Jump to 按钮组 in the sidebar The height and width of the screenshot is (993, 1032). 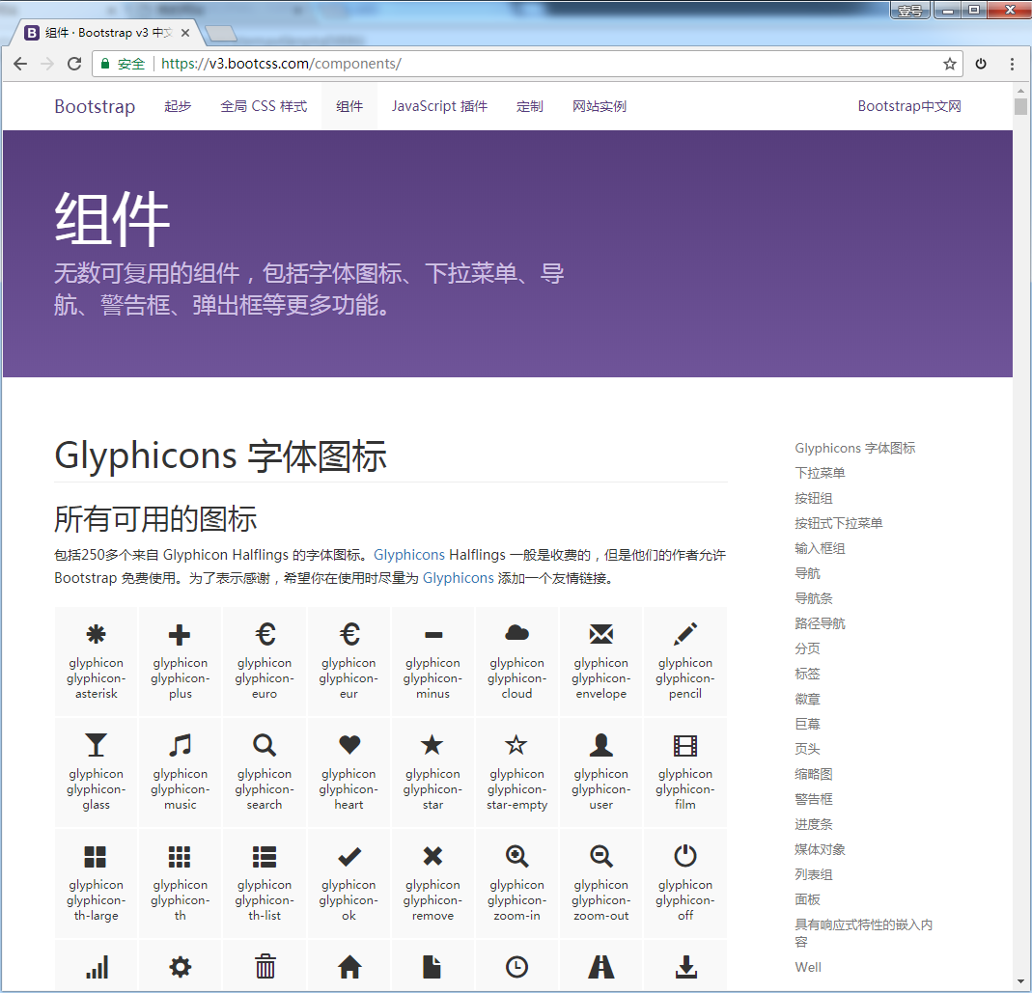click(x=814, y=498)
